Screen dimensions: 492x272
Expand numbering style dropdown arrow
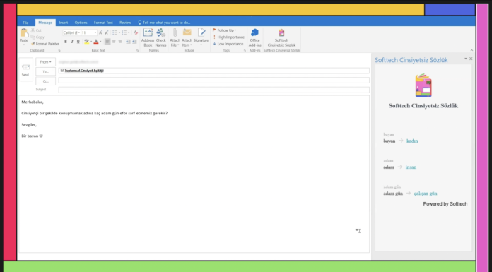click(x=129, y=32)
